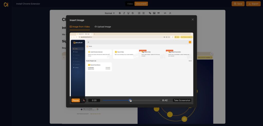Viewport: 263px width, 126px height.
Task: Switch to the Image from Video tab
Action: [80, 27]
